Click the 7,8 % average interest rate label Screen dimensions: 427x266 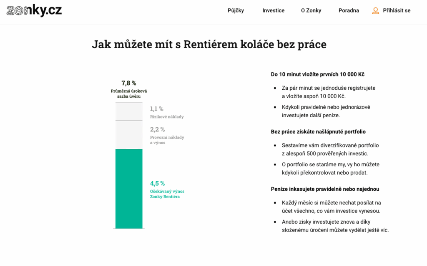[129, 83]
